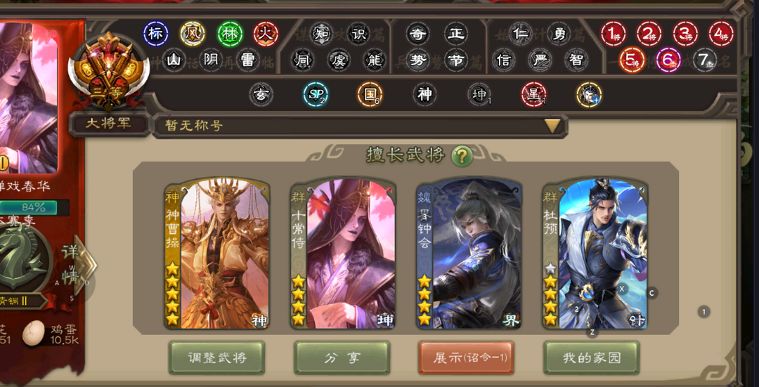Click the red 星 badge
The width and height of the screenshot is (759, 387).
[x=534, y=94]
